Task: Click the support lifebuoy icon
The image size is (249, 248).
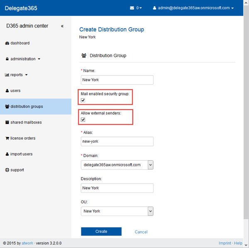Action: point(7,170)
